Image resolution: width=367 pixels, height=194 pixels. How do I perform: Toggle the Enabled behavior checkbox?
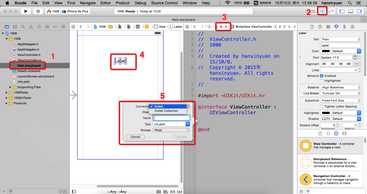tap(322, 76)
